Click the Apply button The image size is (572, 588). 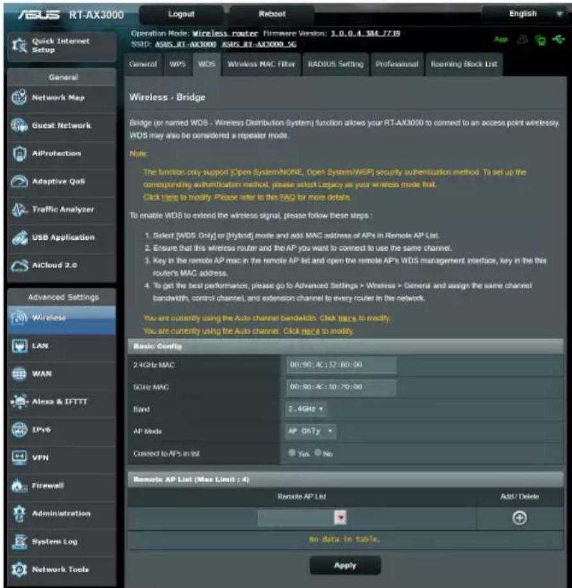coord(345,566)
